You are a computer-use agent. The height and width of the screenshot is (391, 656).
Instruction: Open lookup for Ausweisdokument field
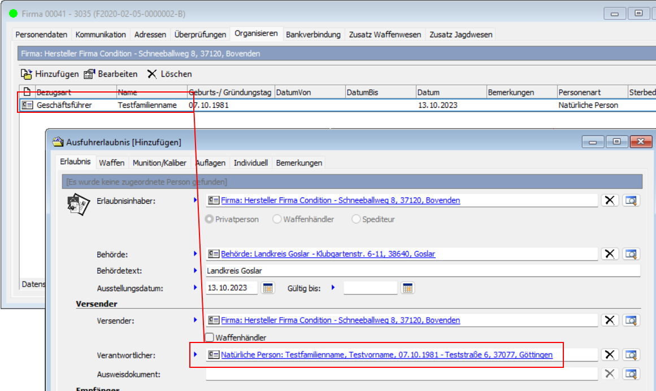point(631,374)
